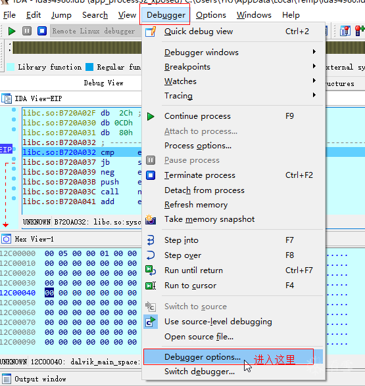The height and width of the screenshot is (386, 365).
Task: Choose Terminate process menu entry
Action: point(233,175)
